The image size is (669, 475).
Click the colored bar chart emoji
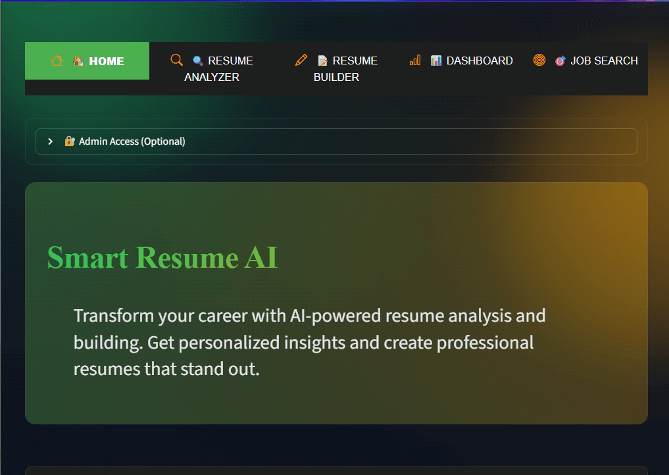tap(436, 61)
